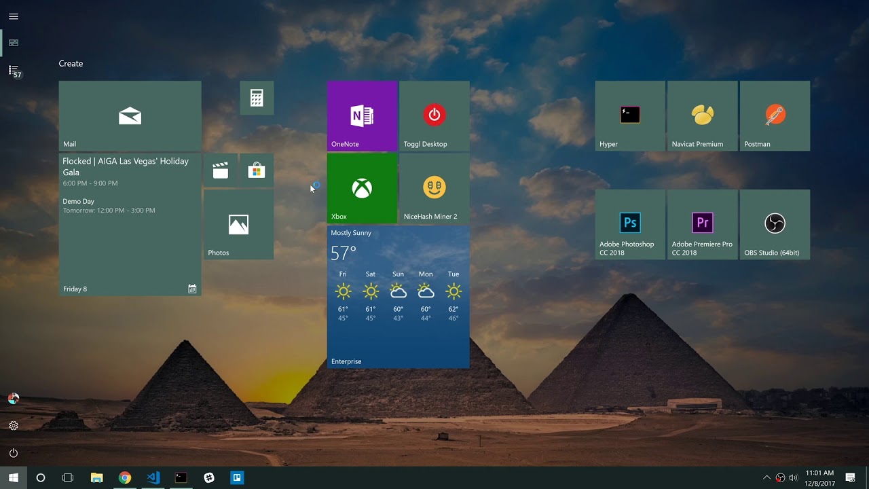This screenshot has width=869, height=489.
Task: Open Visual Studio Code from taskbar
Action: point(153,477)
